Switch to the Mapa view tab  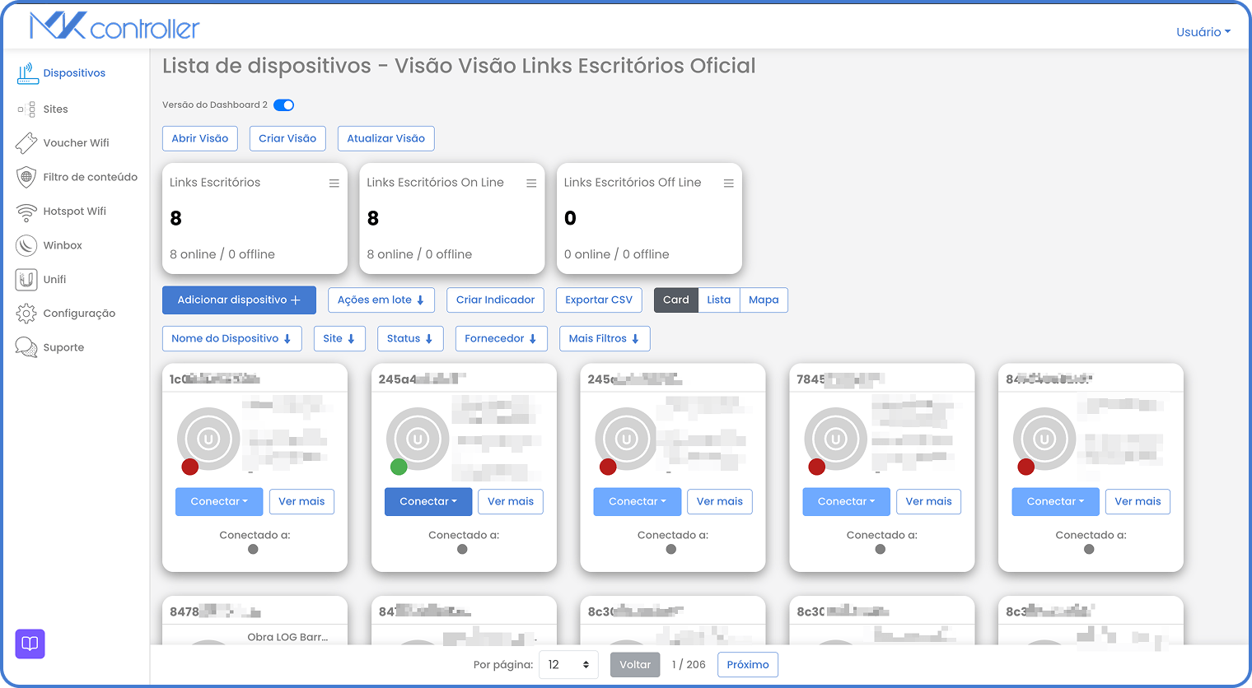763,300
